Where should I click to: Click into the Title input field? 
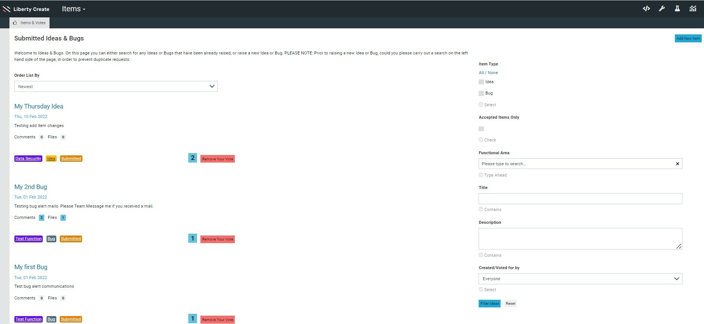(580, 199)
